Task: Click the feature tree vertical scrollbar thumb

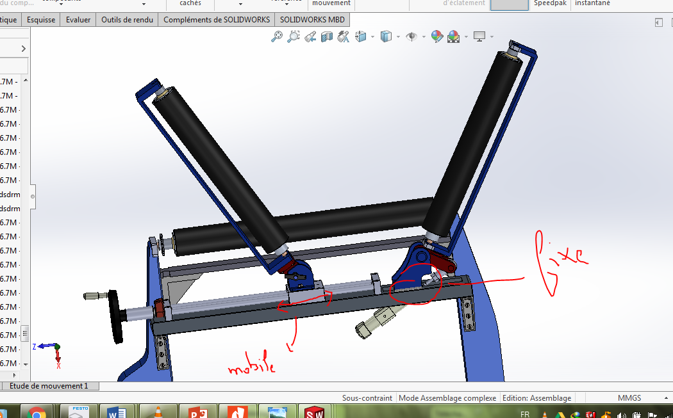Action: [x=26, y=332]
